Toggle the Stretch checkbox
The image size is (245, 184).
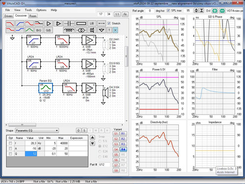click(109, 24)
